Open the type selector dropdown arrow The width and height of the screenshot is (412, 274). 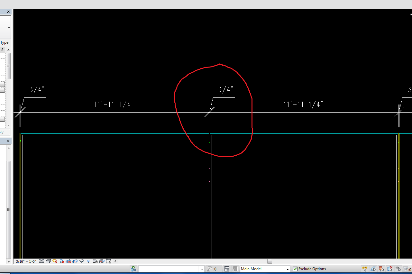pyautogui.click(x=9, y=28)
